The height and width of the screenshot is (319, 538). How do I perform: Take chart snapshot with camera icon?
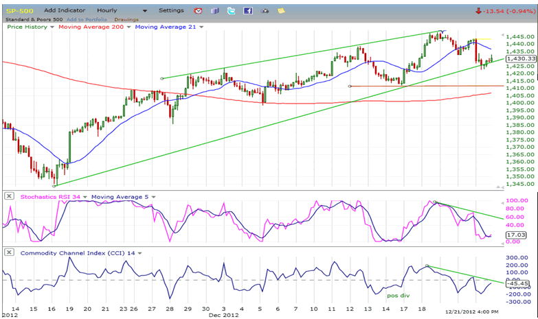pyautogui.click(x=264, y=11)
